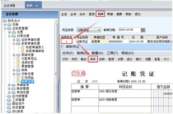Screen dimensions: 173x114
Task: Click the navigation tree scrollbar up arrow
Action: 56,21
